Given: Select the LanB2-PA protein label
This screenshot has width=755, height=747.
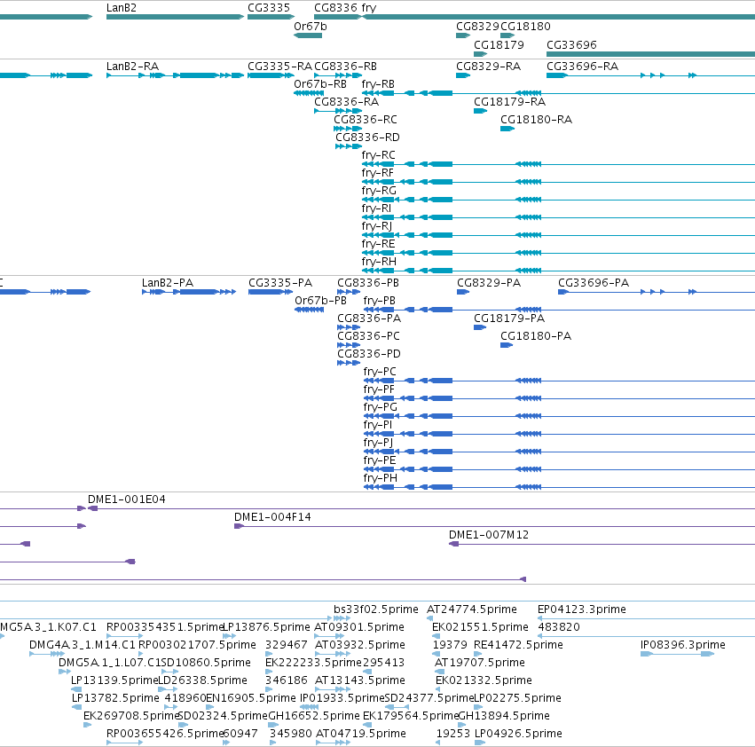Looking at the screenshot, I should (x=168, y=283).
